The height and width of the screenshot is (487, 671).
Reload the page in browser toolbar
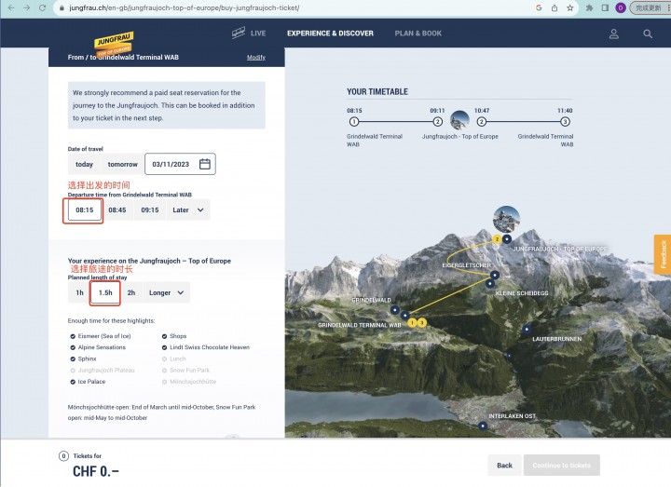pyautogui.click(x=42, y=7)
